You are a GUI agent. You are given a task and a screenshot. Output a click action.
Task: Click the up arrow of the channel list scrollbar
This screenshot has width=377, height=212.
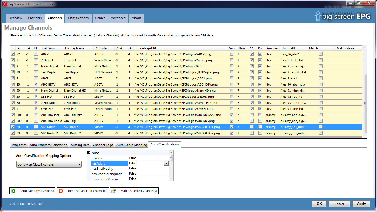(x=365, y=48)
